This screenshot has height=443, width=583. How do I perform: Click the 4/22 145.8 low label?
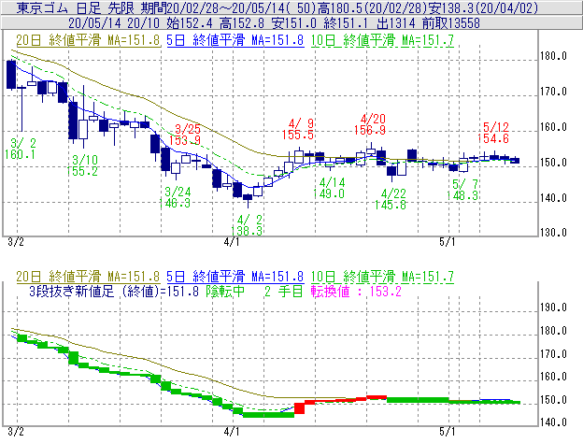coord(390,199)
